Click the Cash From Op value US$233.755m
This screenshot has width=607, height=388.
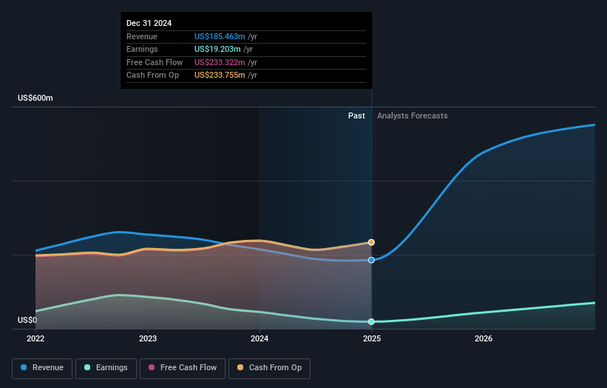point(220,76)
